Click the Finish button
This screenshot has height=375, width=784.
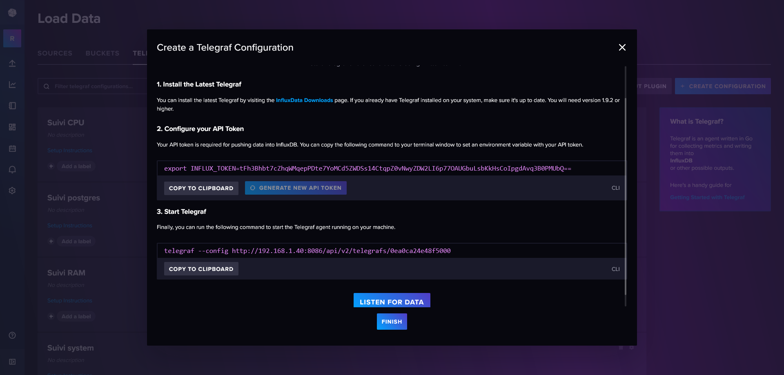(392, 322)
